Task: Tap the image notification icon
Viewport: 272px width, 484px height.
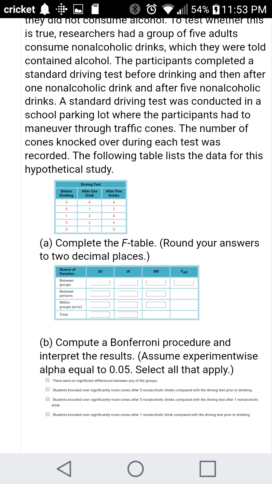Action: click(78, 9)
